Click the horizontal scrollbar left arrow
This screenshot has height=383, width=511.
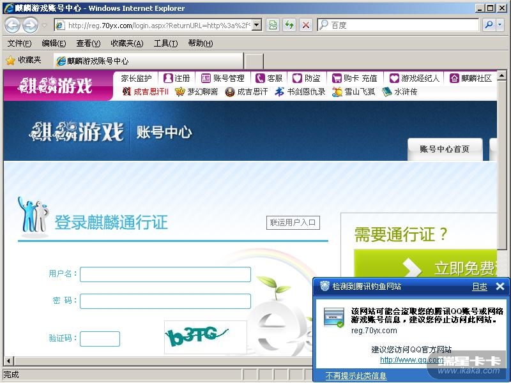pyautogui.click(x=9, y=361)
